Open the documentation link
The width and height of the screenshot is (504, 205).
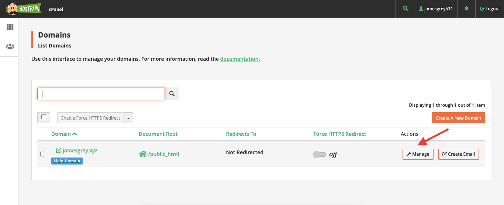239,59
